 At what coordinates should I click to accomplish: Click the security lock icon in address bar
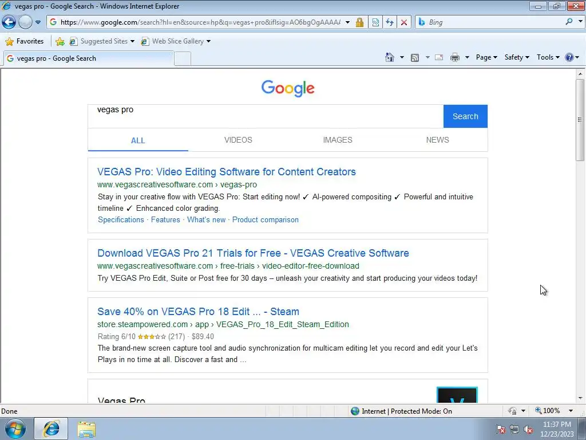[x=359, y=22]
